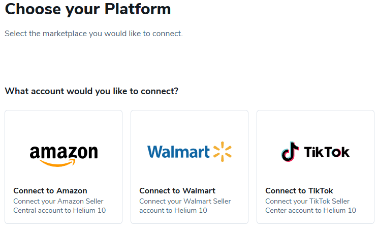Click the word Platform in the heading
Viewport: 378px width, 228px height.
coord(140,9)
